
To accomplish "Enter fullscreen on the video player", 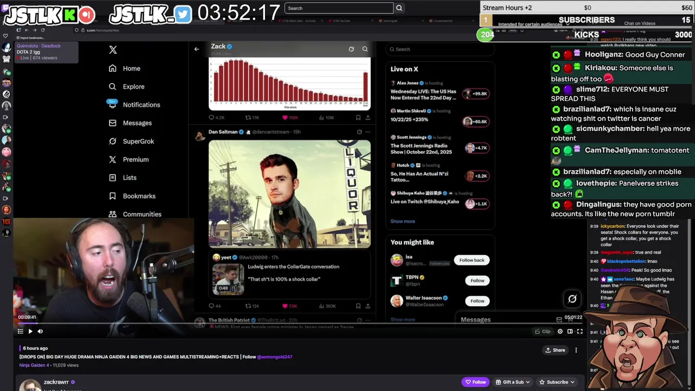I will tap(580, 331).
